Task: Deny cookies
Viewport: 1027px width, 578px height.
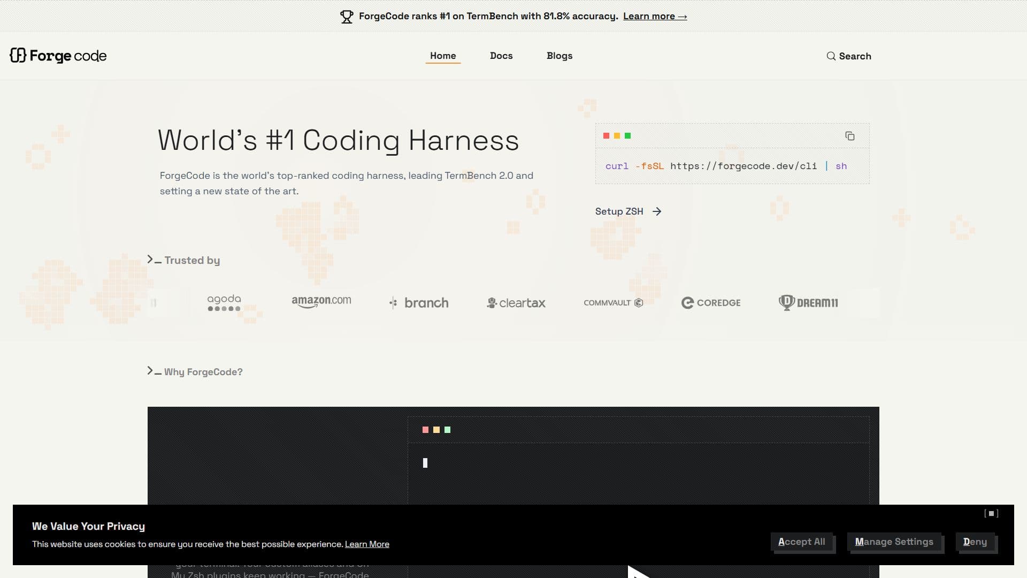Action: coord(975,542)
